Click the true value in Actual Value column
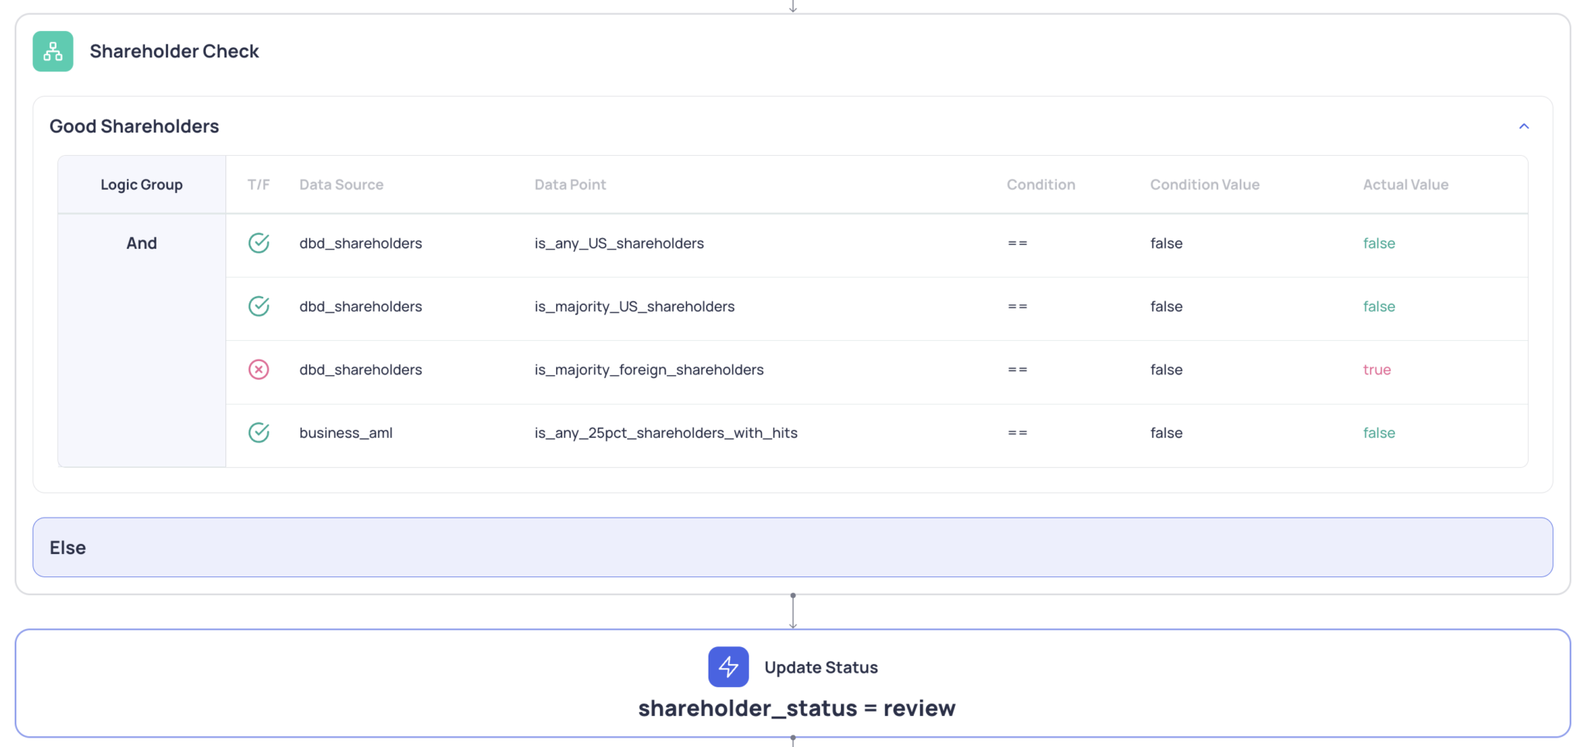The height and width of the screenshot is (747, 1586). (1377, 370)
